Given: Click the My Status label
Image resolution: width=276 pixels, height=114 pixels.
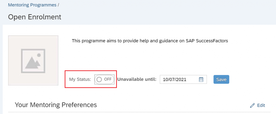Looking at the screenshot, I should click(x=80, y=79).
